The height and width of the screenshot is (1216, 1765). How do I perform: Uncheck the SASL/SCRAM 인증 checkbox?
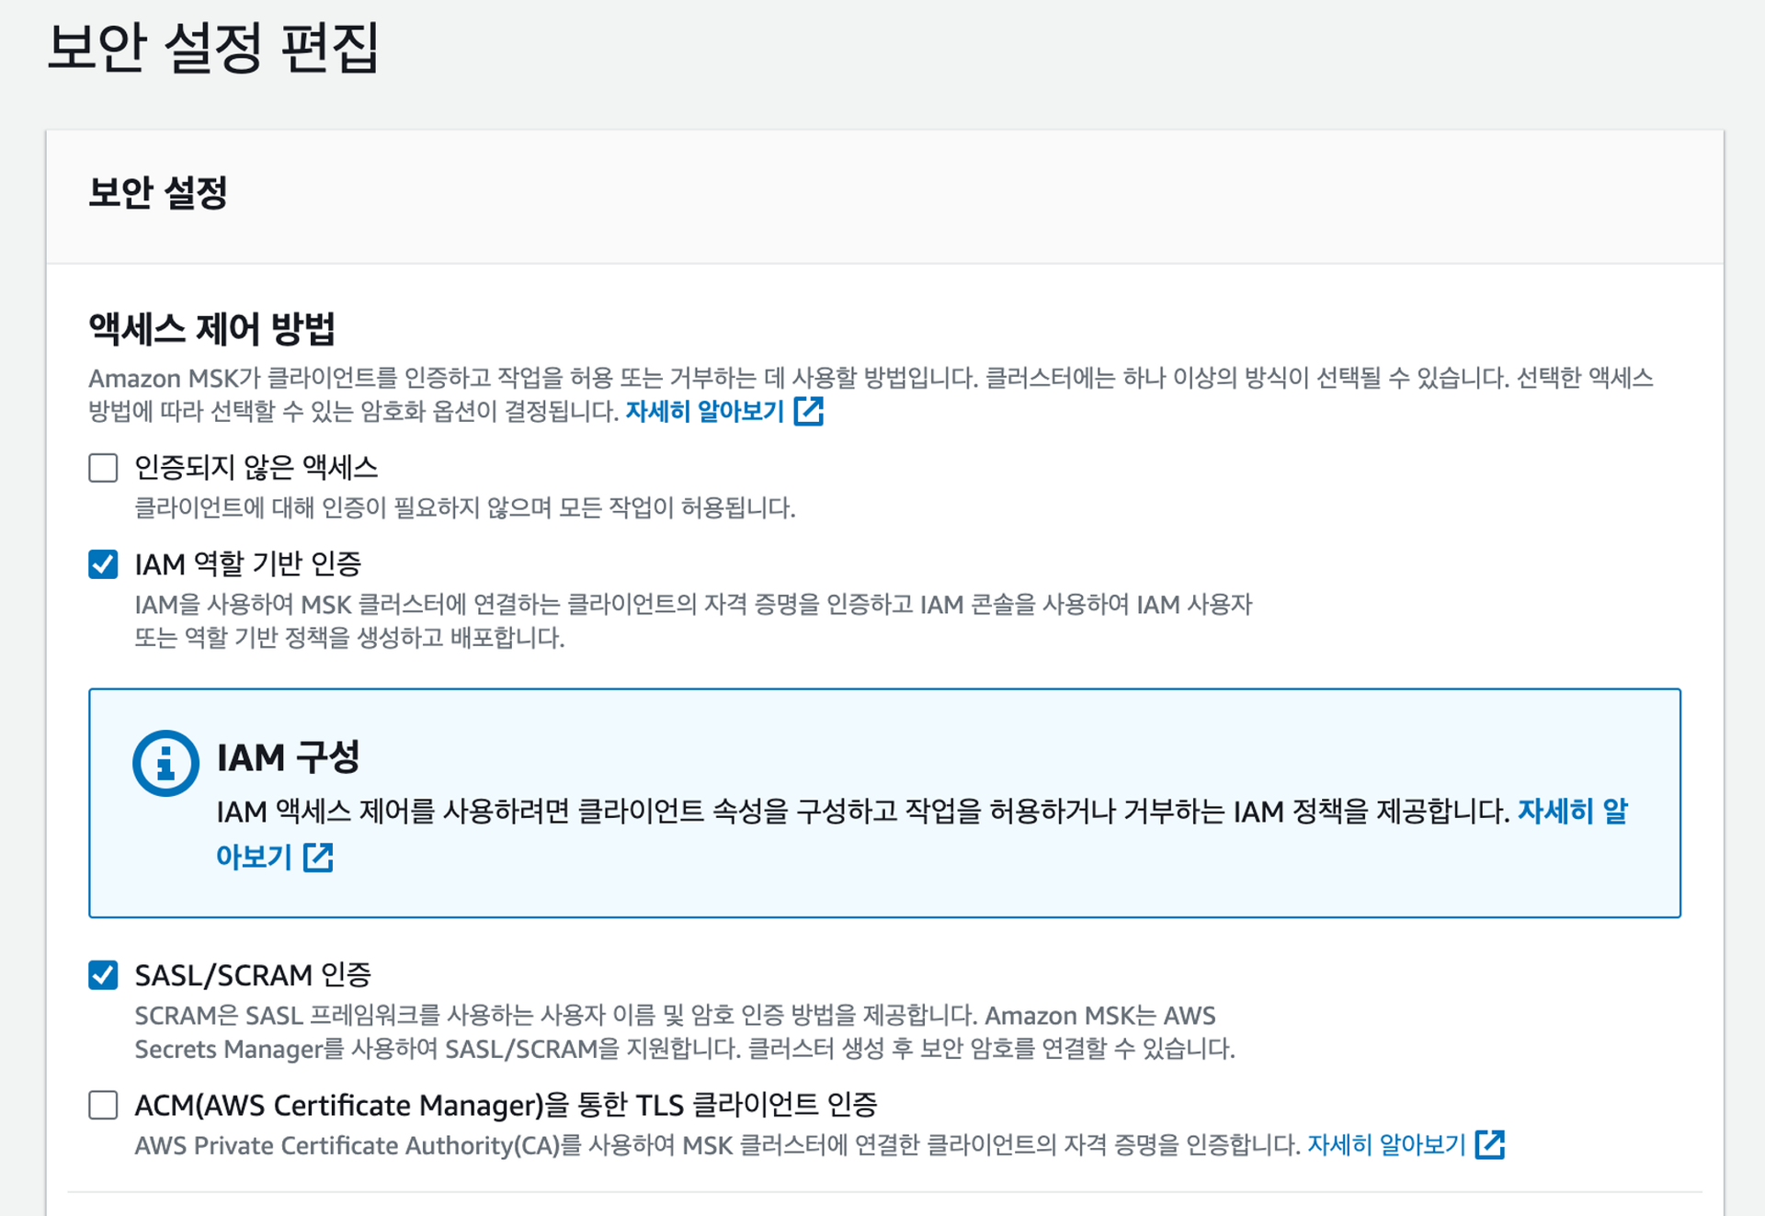tap(103, 974)
